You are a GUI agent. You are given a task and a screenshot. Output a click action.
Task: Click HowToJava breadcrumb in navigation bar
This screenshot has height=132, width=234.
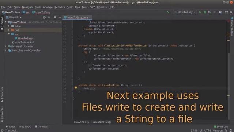point(11,12)
